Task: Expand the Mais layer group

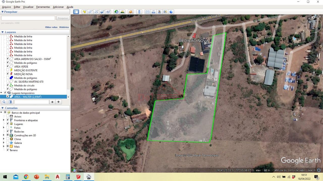Action: (4, 147)
